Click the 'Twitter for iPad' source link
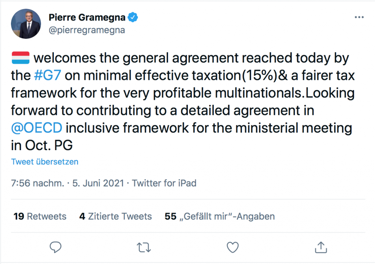The image size is (375, 264). click(x=164, y=183)
